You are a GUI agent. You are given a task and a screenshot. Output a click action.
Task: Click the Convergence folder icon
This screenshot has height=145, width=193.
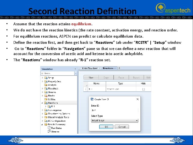click(x=46, y=110)
